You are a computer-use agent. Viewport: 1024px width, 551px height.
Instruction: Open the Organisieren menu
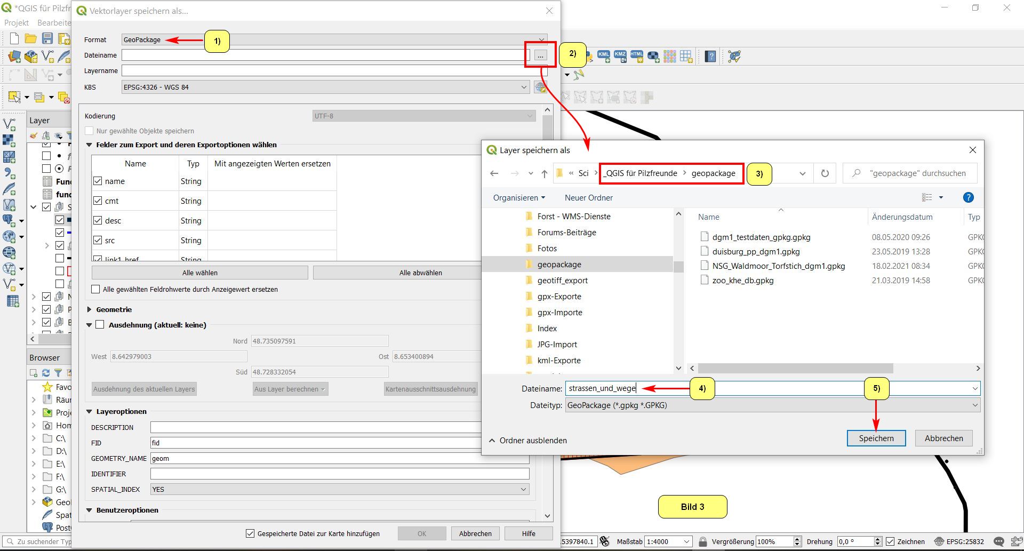point(518,198)
